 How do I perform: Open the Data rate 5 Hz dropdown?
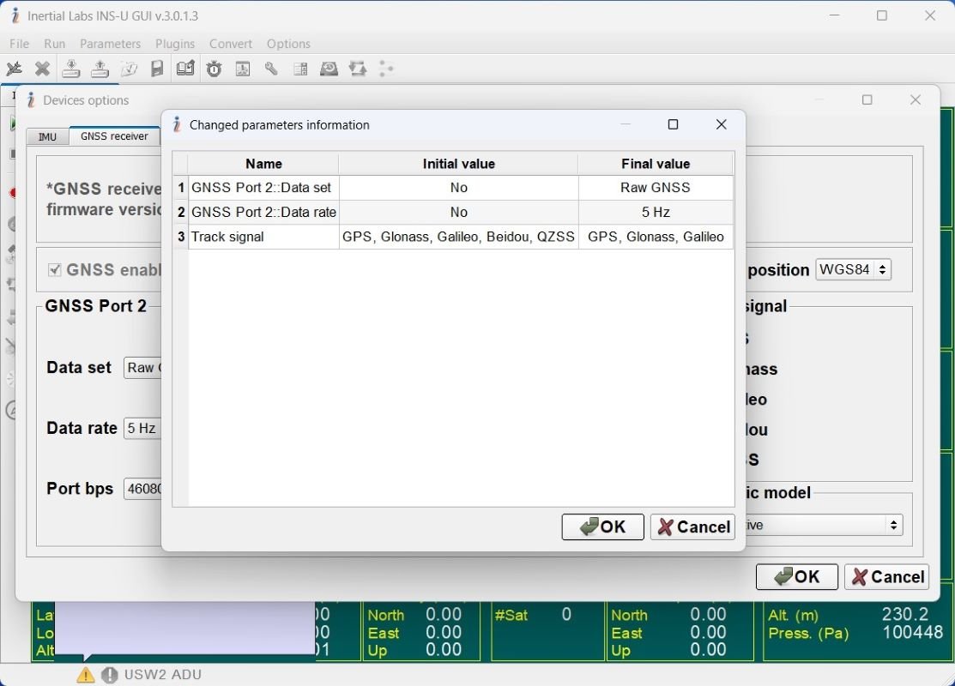(144, 428)
